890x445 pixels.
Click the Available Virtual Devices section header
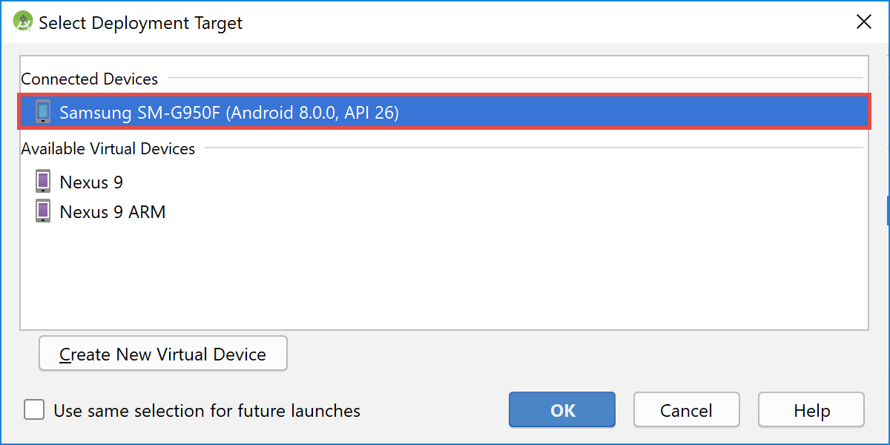108,148
